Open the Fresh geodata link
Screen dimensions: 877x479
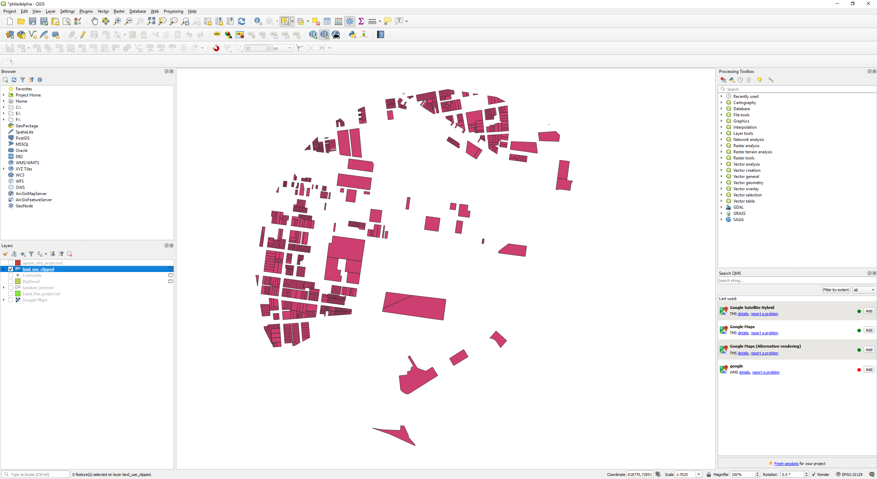[x=786, y=464]
